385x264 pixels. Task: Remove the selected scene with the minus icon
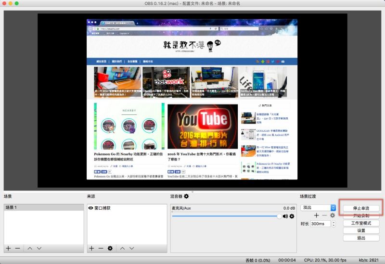click(17, 248)
